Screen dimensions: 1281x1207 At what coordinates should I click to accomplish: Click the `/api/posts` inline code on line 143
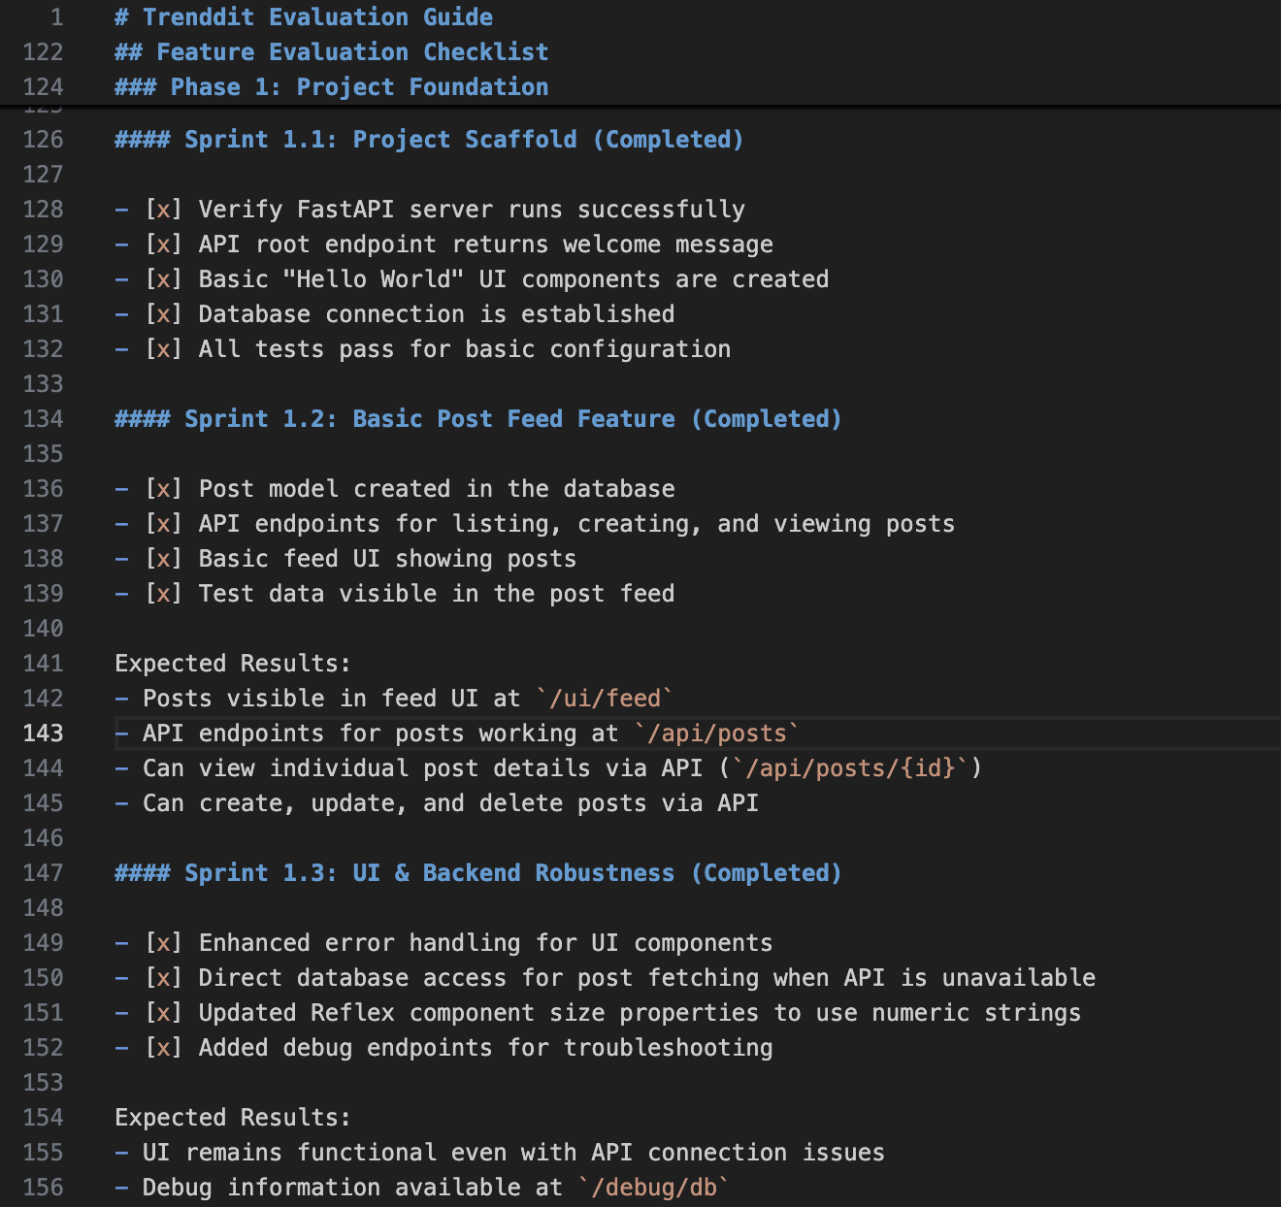[x=717, y=734]
